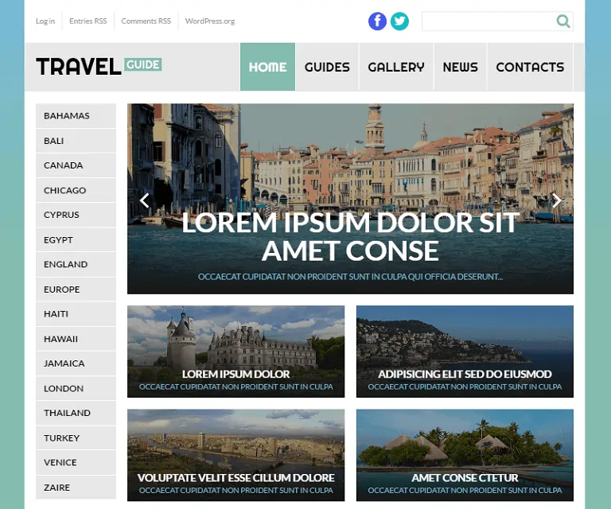Go to previous slide arrow
Image resolution: width=611 pixels, height=509 pixels.
pos(145,200)
